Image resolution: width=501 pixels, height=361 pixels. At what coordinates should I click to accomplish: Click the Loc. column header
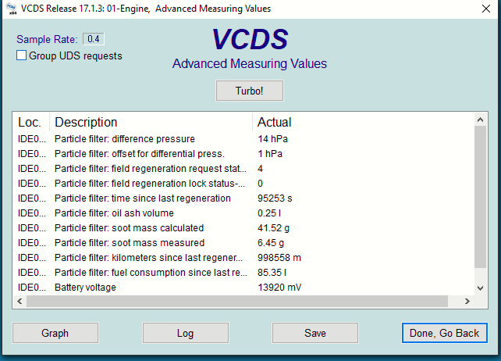tap(31, 122)
